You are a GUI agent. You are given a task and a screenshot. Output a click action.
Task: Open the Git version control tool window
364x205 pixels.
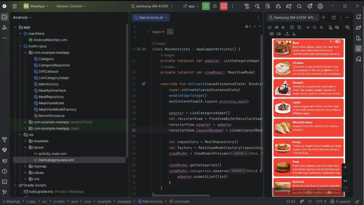point(4,192)
